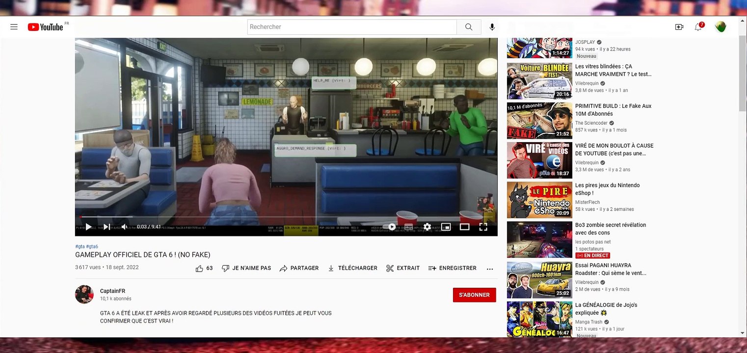
Task: Open the 'La GÉNÉALOGIE de Jojo's' thumbnail
Action: coord(539,319)
